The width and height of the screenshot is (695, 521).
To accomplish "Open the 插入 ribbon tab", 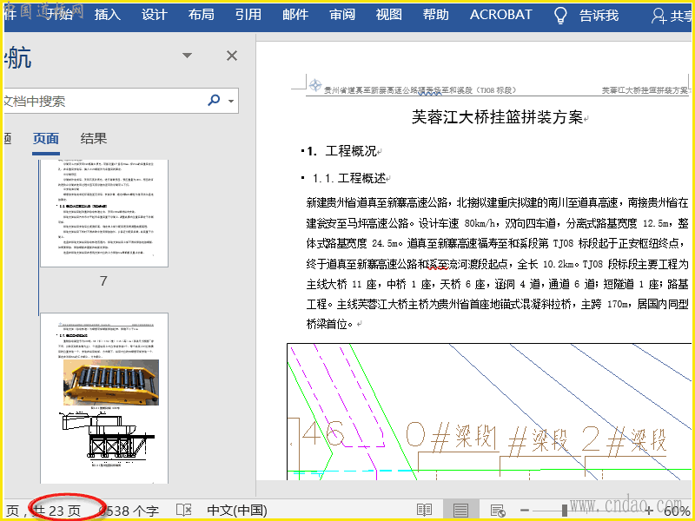I will (x=107, y=15).
